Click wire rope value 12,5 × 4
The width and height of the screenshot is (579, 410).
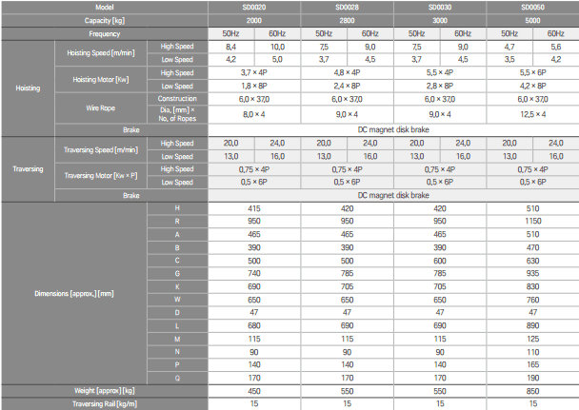click(533, 115)
